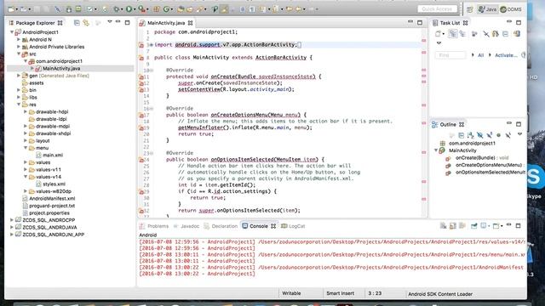Switch to the DDMS perspective
The height and width of the screenshot is (306, 545).
point(511,9)
